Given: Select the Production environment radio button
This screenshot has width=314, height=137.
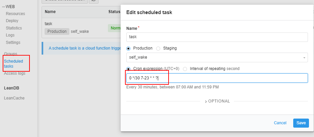Looking at the screenshot, I should tap(129, 48).
